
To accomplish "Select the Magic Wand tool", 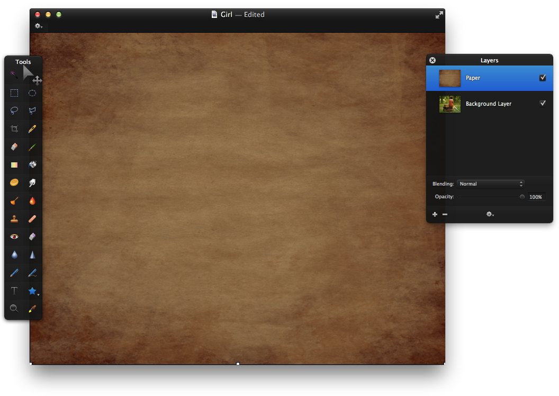I will [x=13, y=73].
